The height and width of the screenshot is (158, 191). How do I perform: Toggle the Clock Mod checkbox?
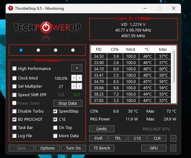pyautogui.click(x=14, y=78)
